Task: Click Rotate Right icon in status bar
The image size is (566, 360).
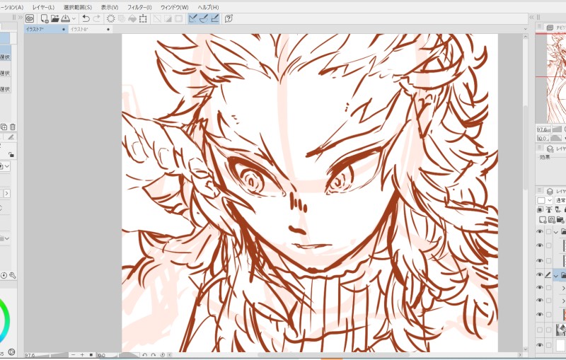Action: point(154,355)
